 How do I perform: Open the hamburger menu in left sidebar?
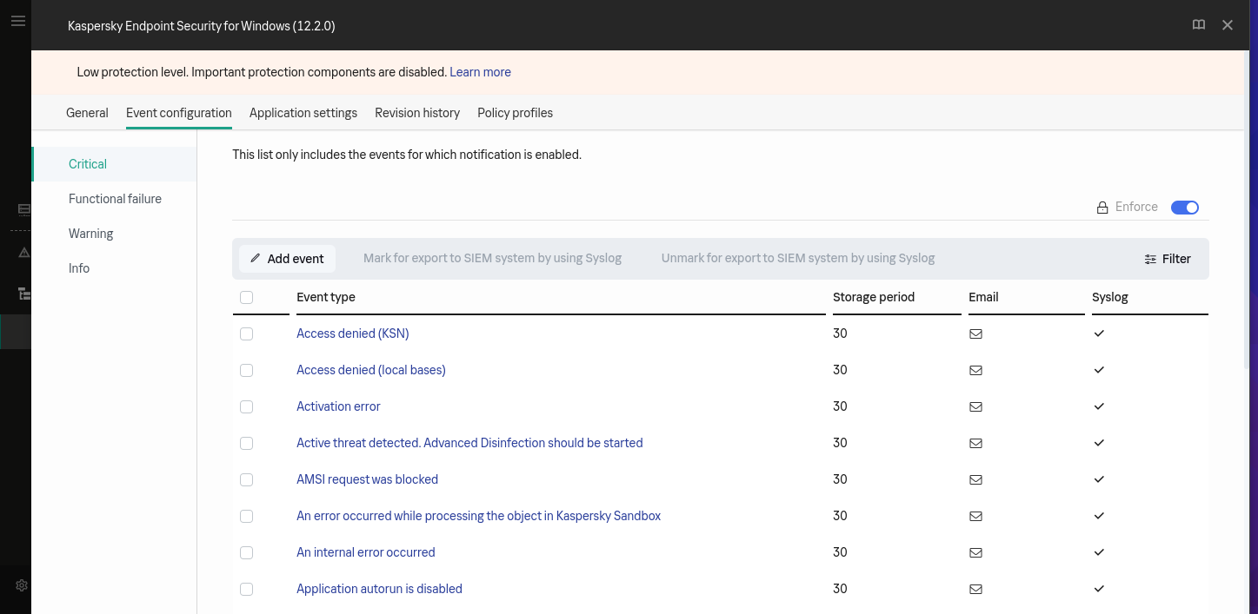point(17,21)
